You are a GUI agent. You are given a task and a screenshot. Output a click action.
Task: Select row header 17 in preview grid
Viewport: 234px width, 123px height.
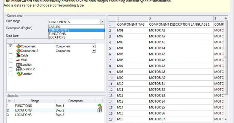click(112, 119)
